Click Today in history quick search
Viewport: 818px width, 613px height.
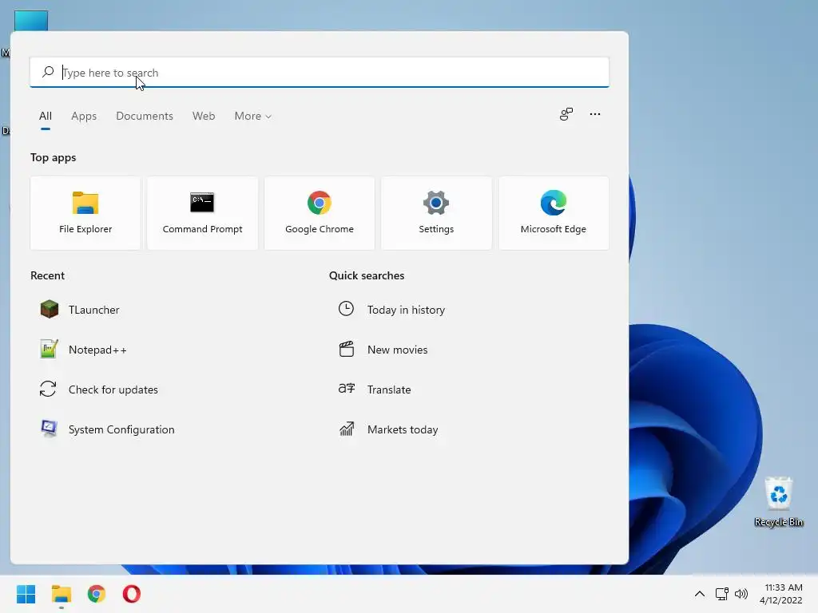point(391,310)
